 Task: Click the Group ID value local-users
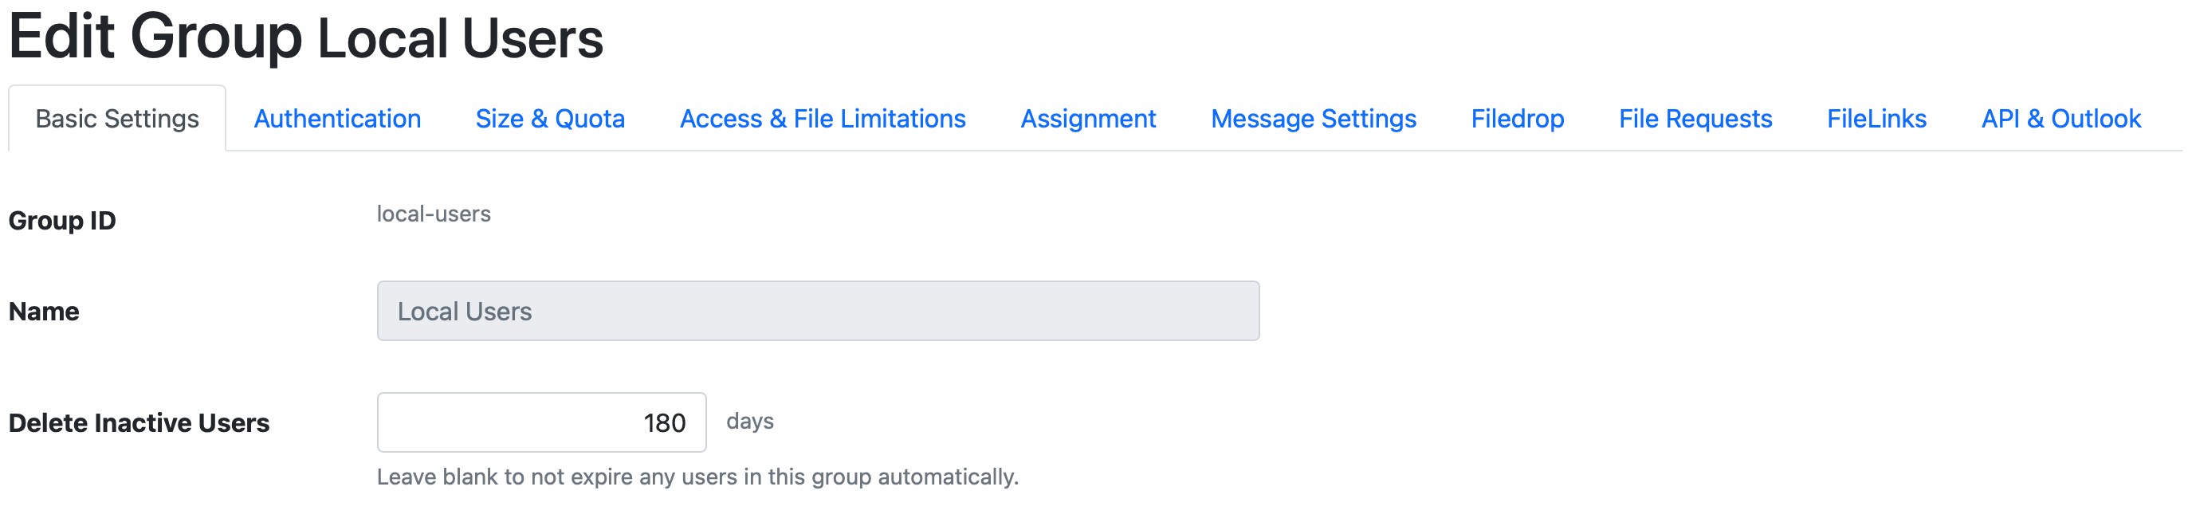tap(433, 214)
